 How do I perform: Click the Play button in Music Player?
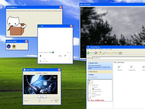[x=42, y=97]
